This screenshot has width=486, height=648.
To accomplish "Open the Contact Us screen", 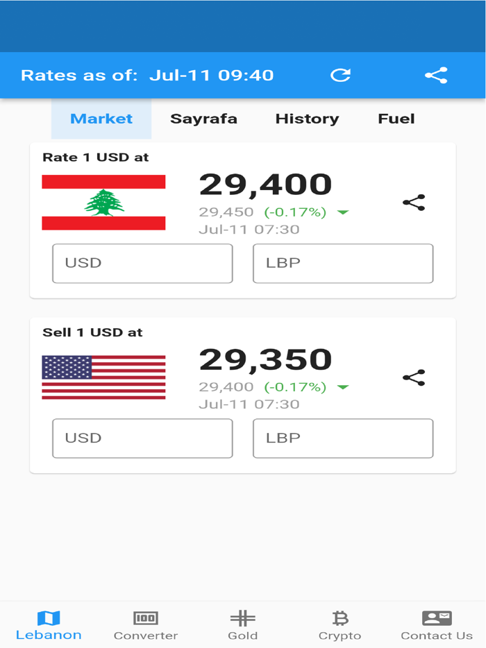I will pos(436,623).
